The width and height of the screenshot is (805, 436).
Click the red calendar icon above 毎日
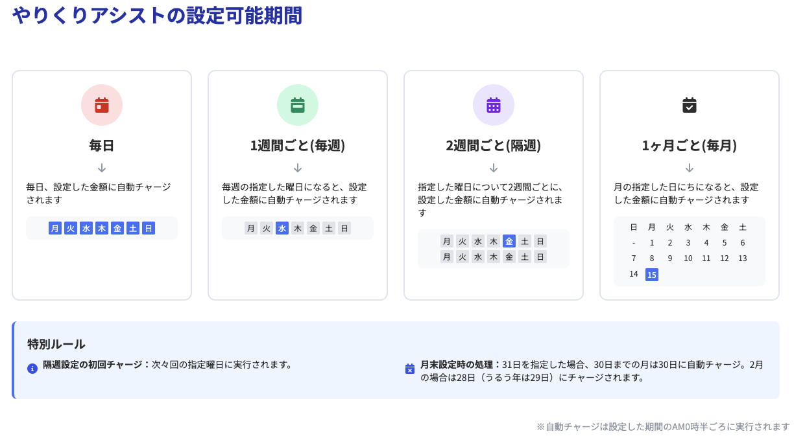click(x=102, y=105)
